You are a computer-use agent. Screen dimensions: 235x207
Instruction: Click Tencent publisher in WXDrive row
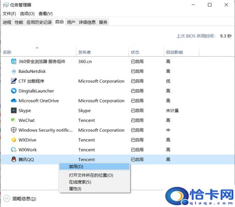tap(87, 140)
